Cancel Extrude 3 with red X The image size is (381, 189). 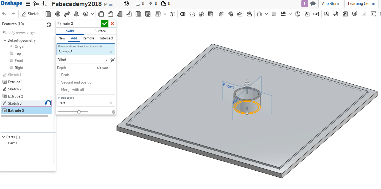[112, 24]
